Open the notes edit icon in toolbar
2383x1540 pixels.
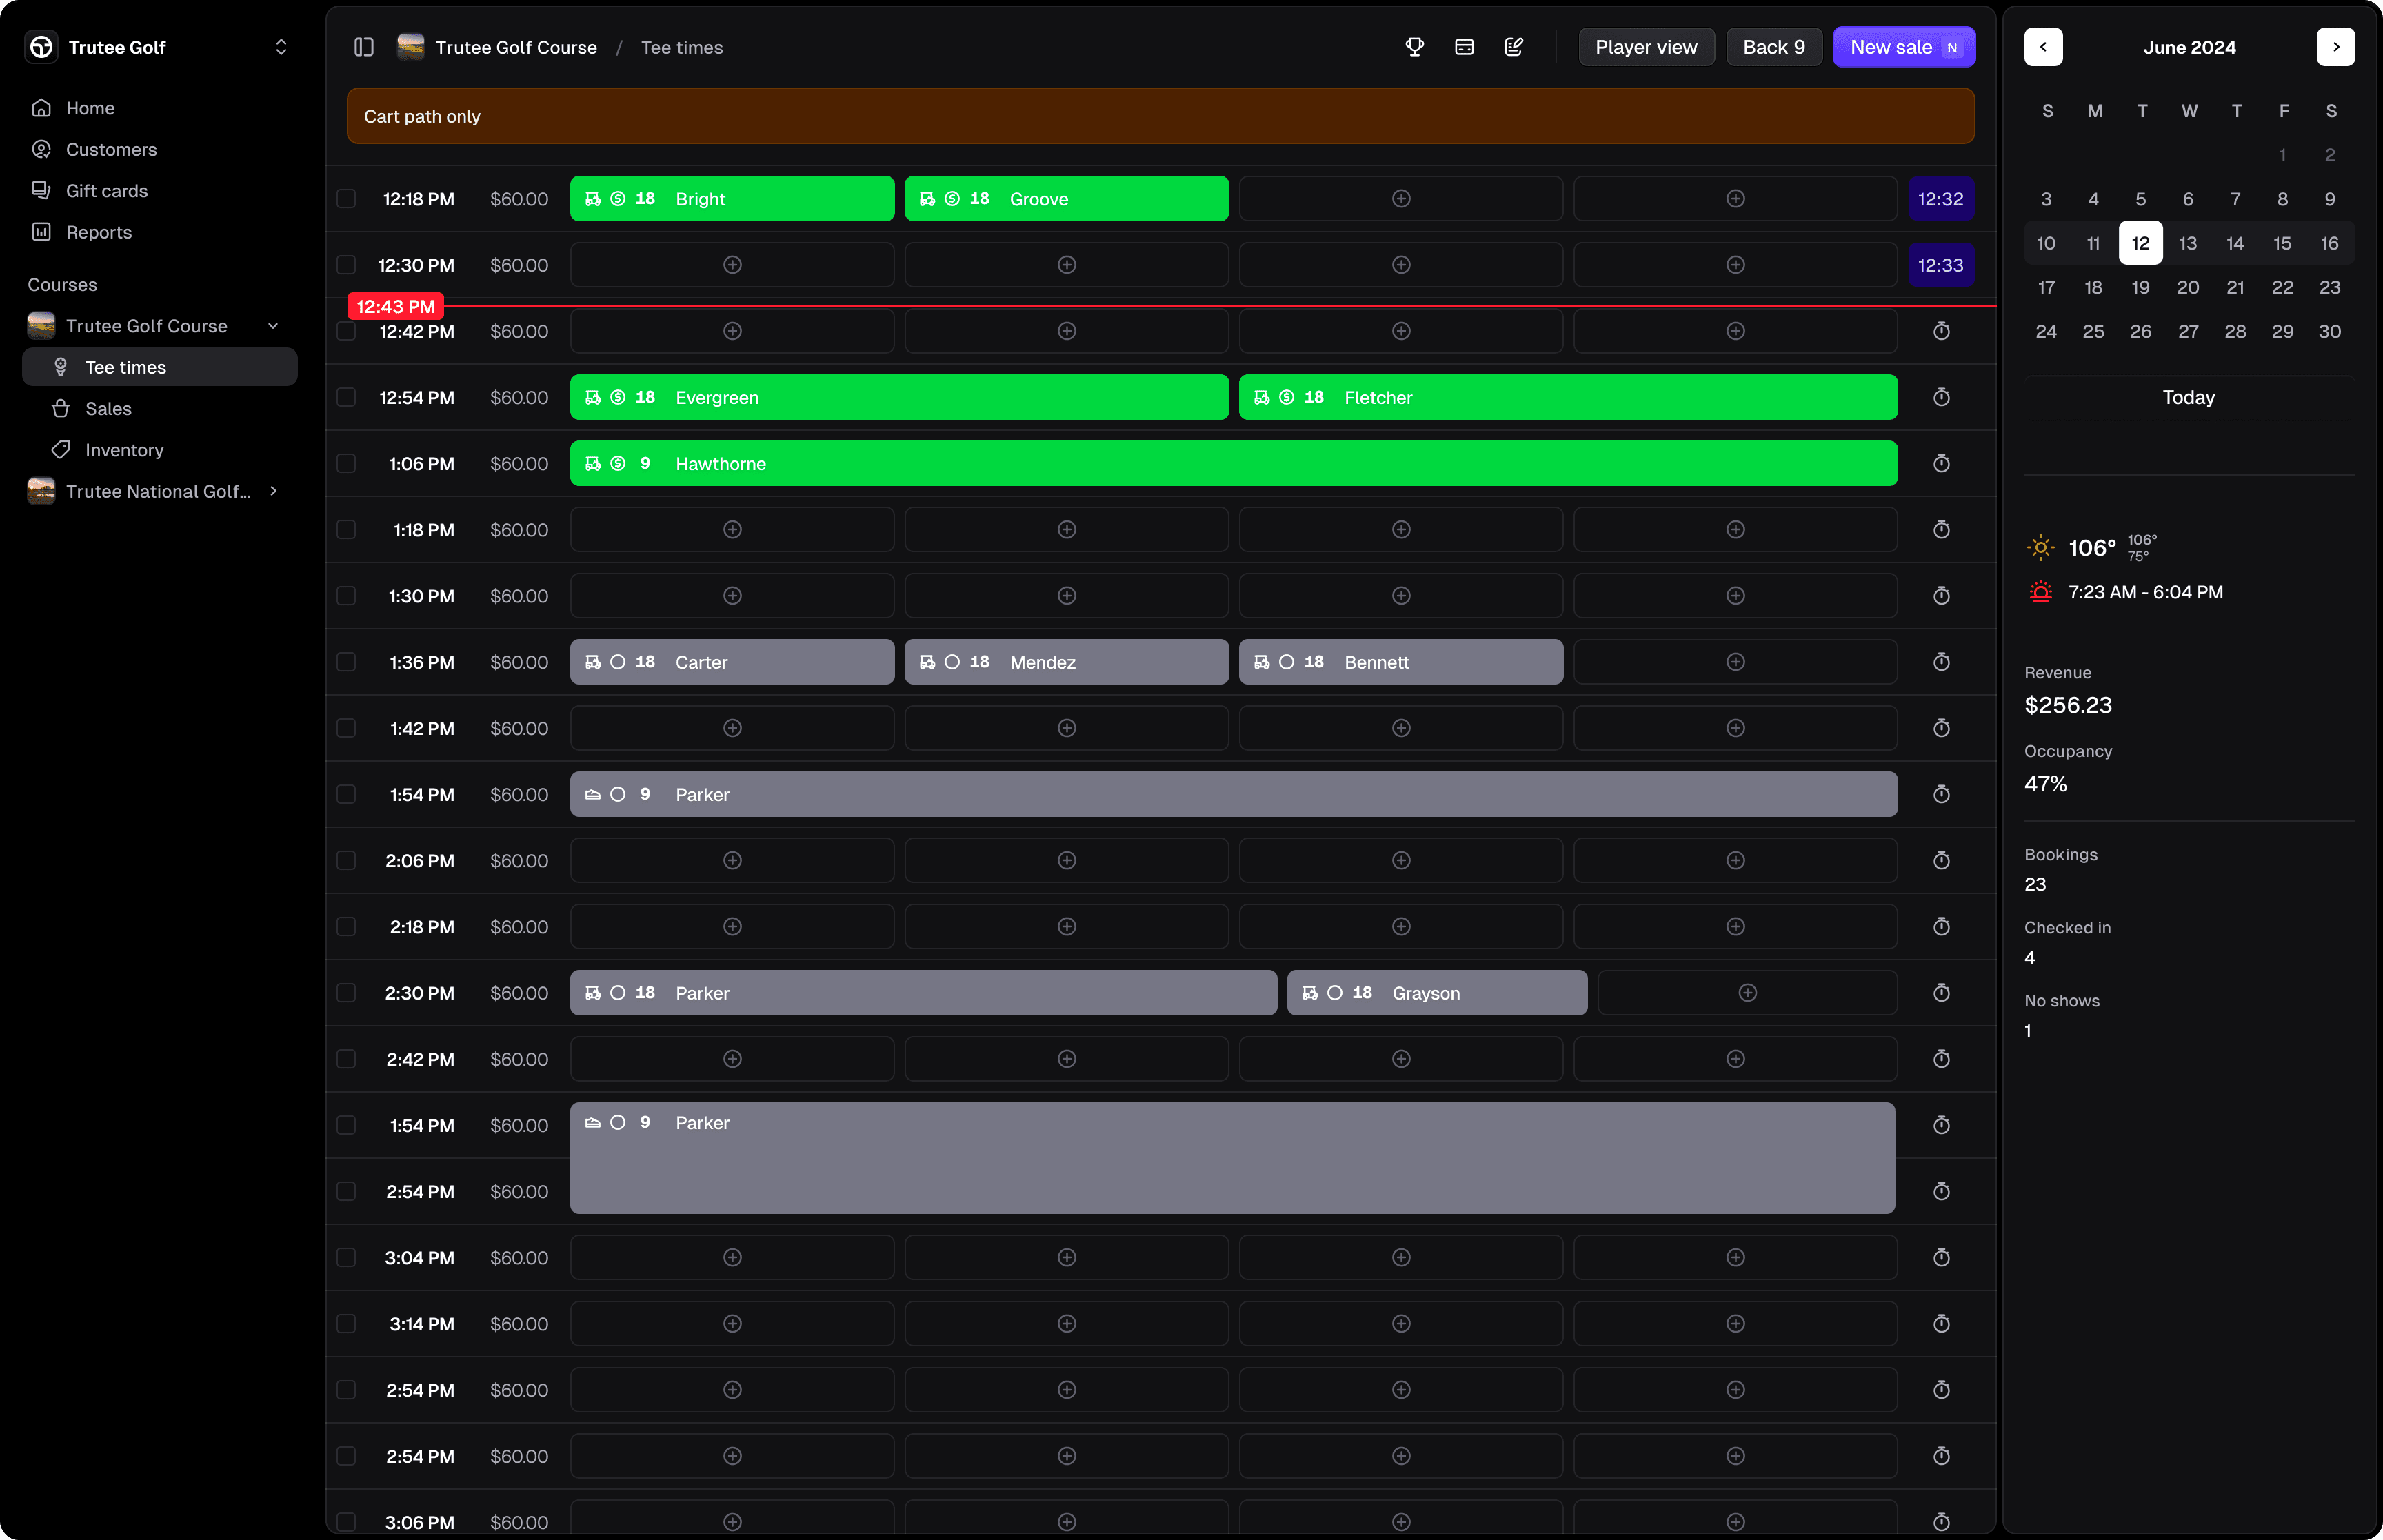[1513, 46]
